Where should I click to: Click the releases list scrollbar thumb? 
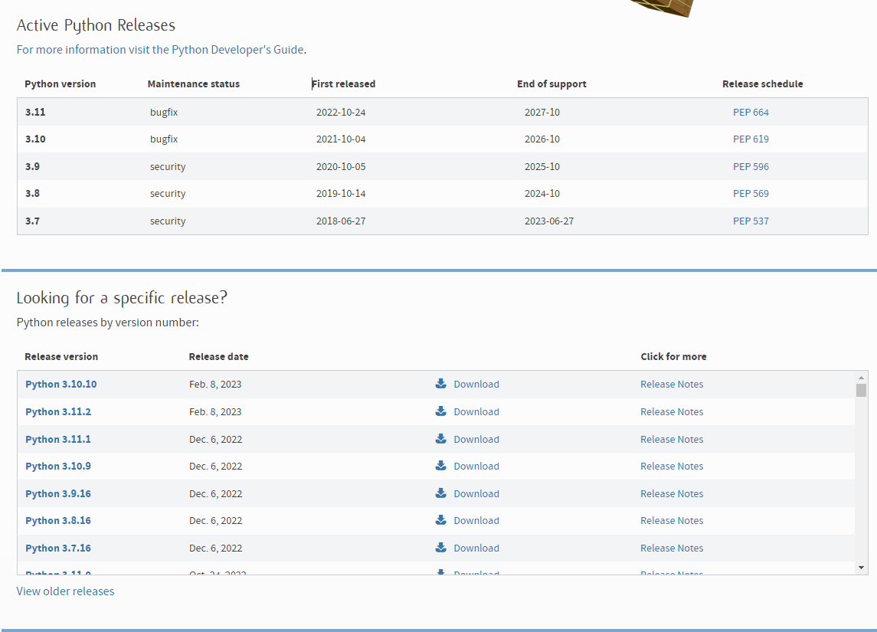862,390
